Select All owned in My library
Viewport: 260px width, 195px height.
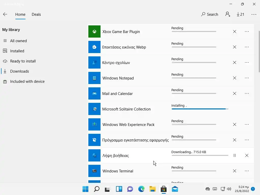point(18,41)
